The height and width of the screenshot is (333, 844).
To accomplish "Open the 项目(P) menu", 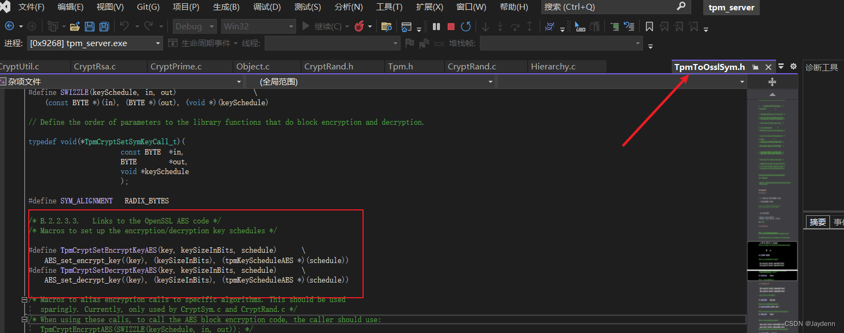I will click(186, 7).
